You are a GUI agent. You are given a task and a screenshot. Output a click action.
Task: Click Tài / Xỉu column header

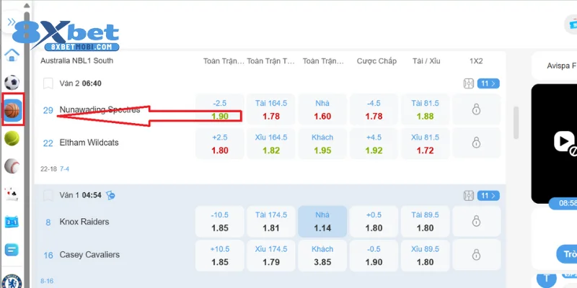(x=426, y=61)
